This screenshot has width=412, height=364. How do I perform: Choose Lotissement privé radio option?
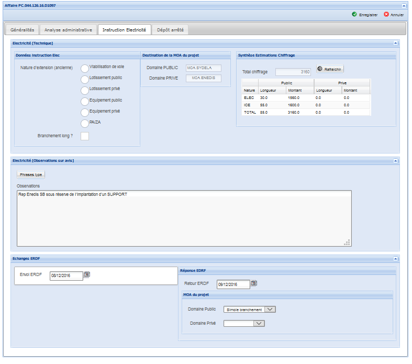tap(85, 91)
